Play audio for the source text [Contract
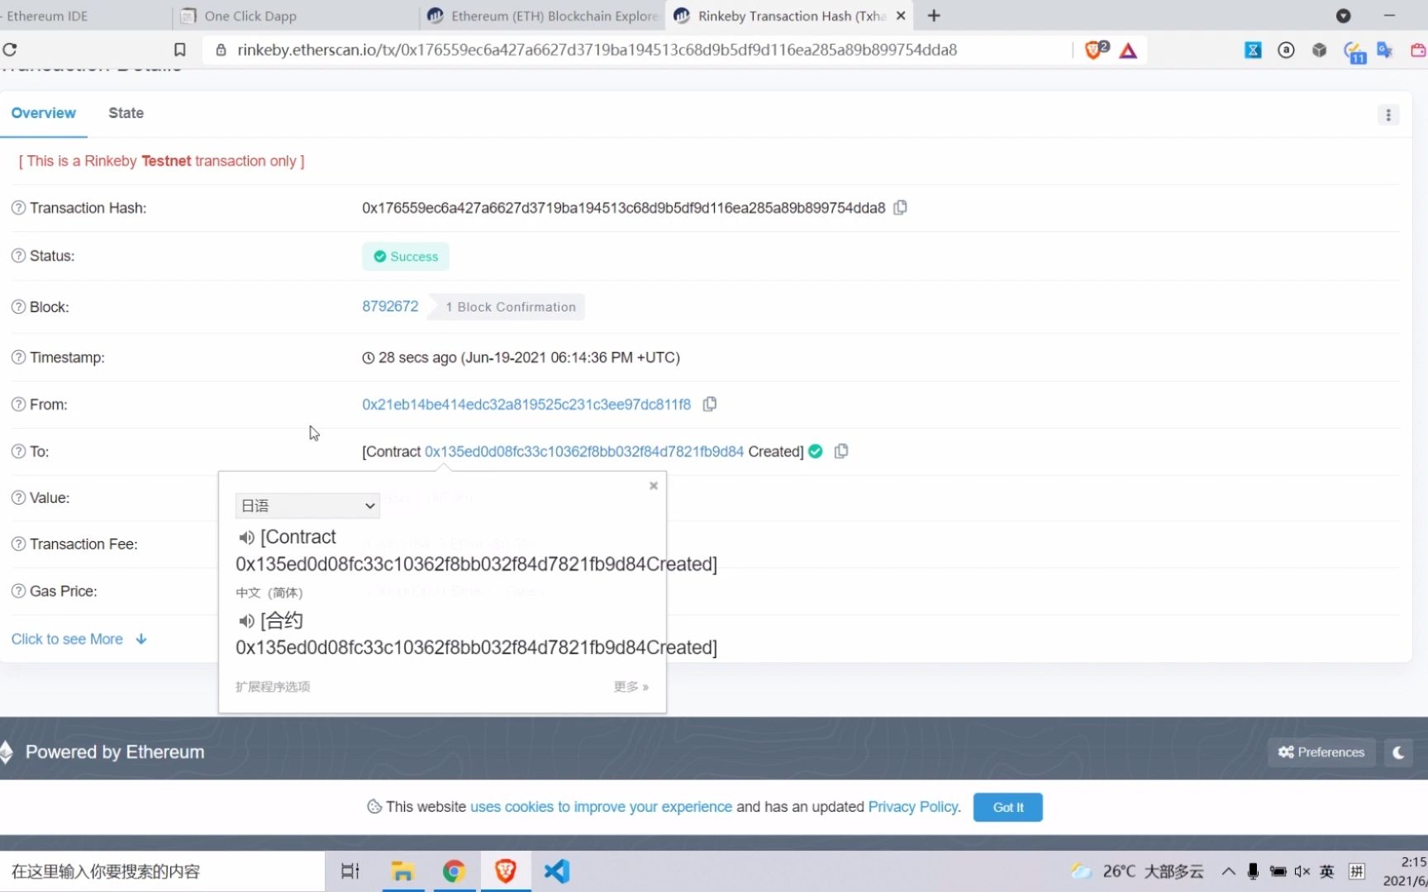Screen dimensions: 1428x892 coord(246,538)
